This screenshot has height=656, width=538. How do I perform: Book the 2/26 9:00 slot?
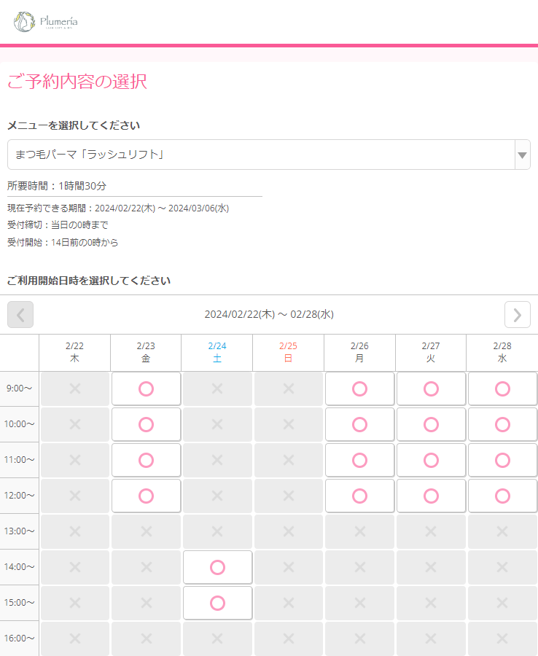point(360,388)
